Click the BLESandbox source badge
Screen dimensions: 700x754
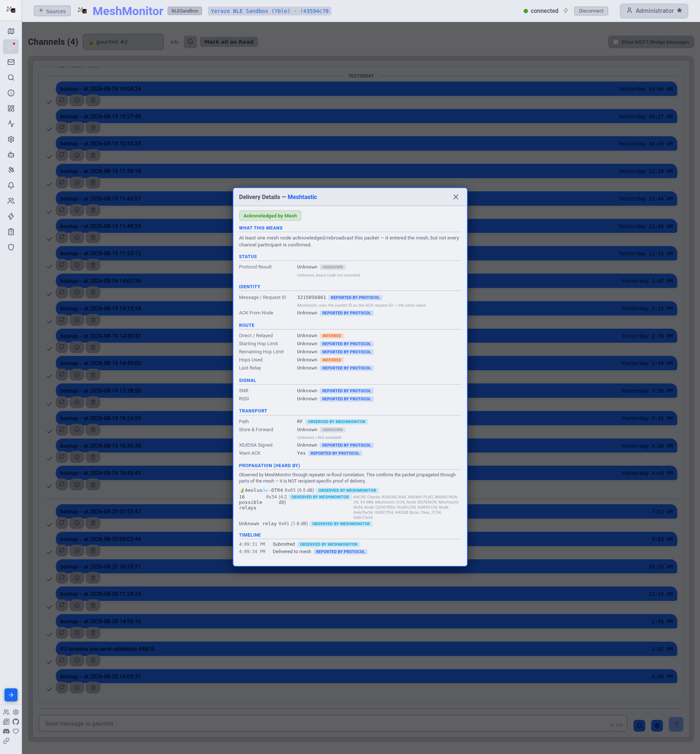(x=185, y=11)
